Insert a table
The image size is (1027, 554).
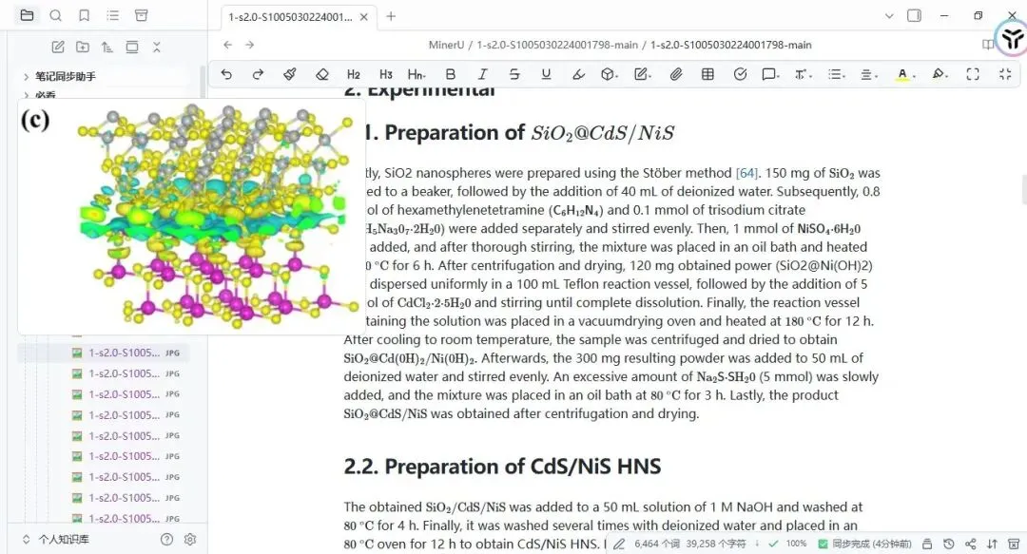click(x=708, y=75)
